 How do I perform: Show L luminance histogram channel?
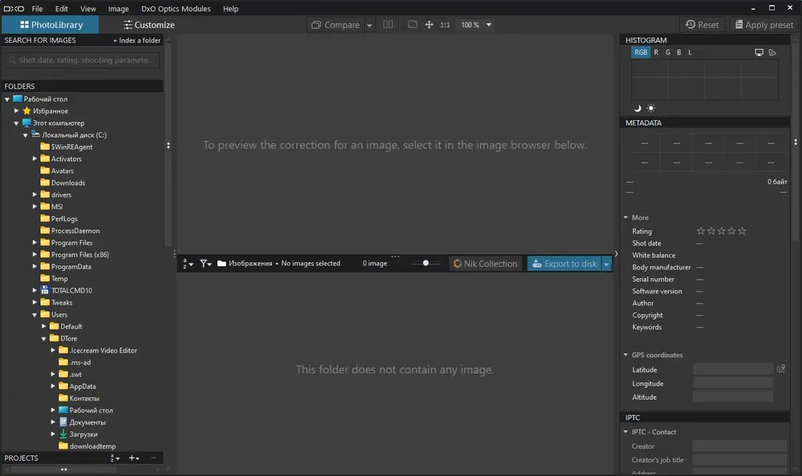[x=690, y=52]
